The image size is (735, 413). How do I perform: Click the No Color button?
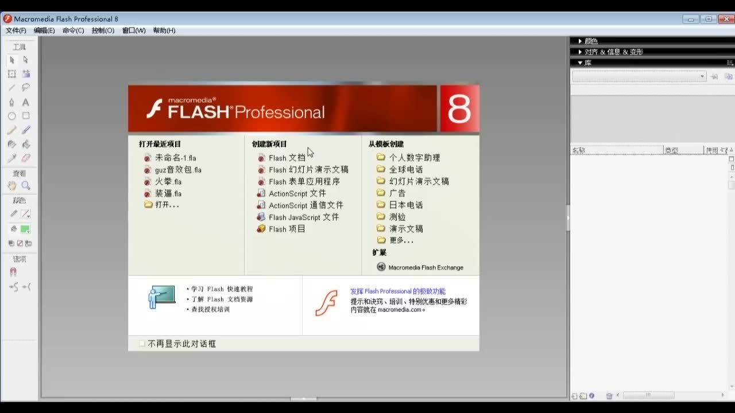[x=20, y=243]
